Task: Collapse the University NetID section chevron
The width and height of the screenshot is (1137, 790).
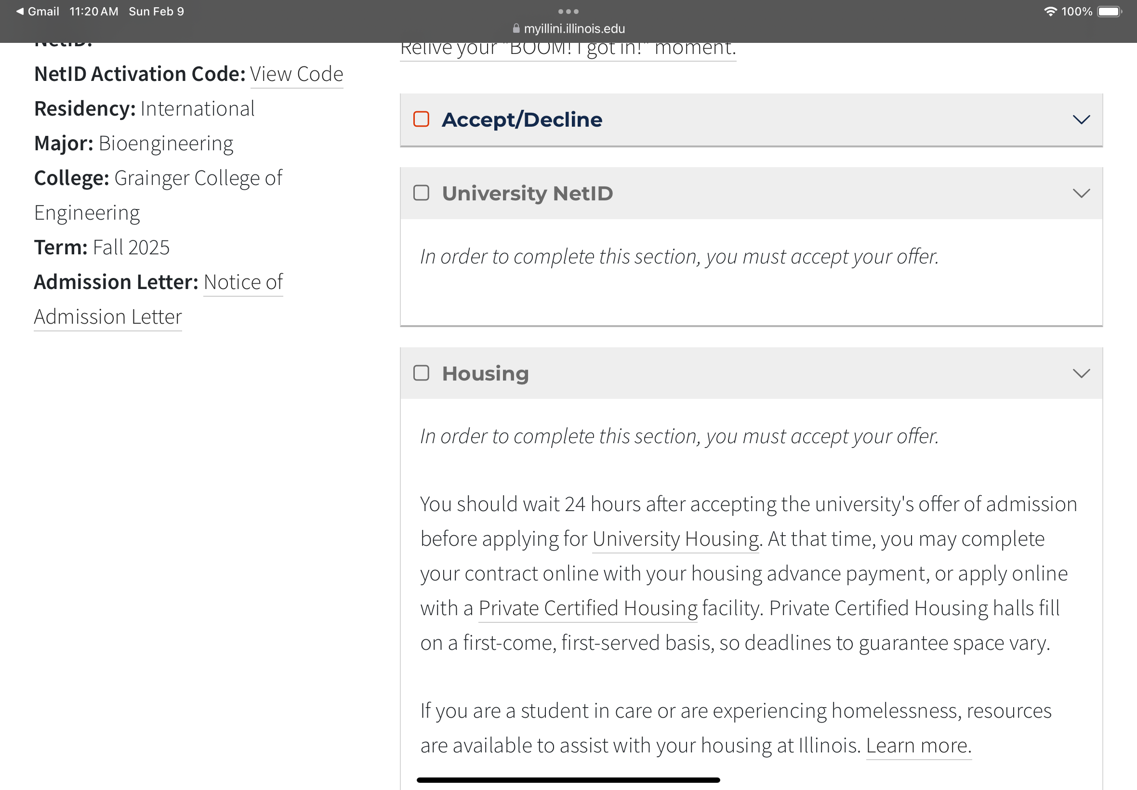Action: pyautogui.click(x=1081, y=194)
